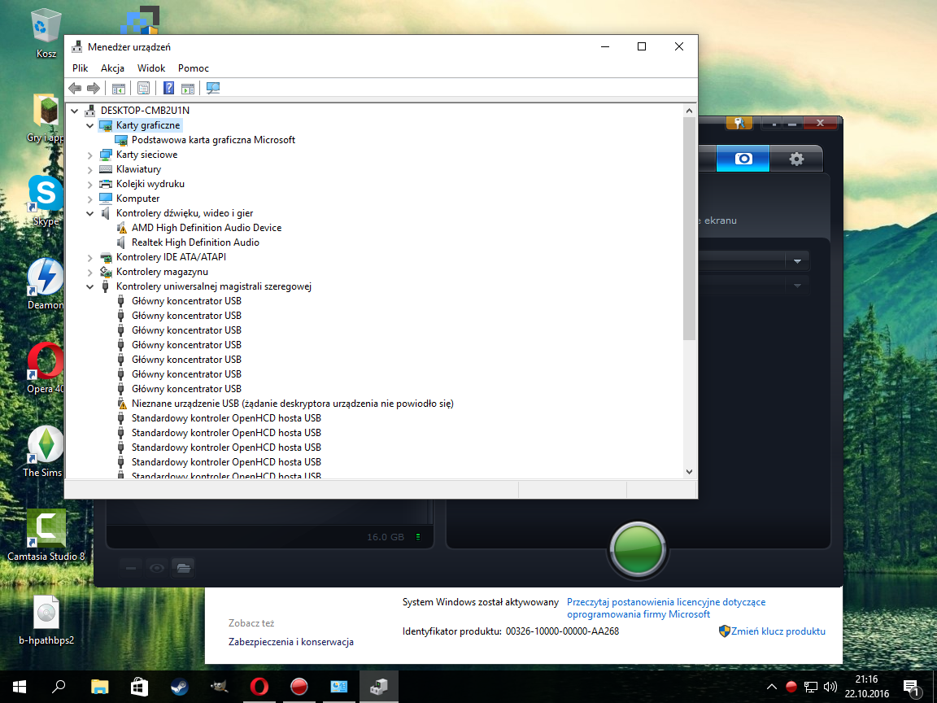Open the Akcja menu
Image resolution: width=937 pixels, height=703 pixels.
(112, 68)
